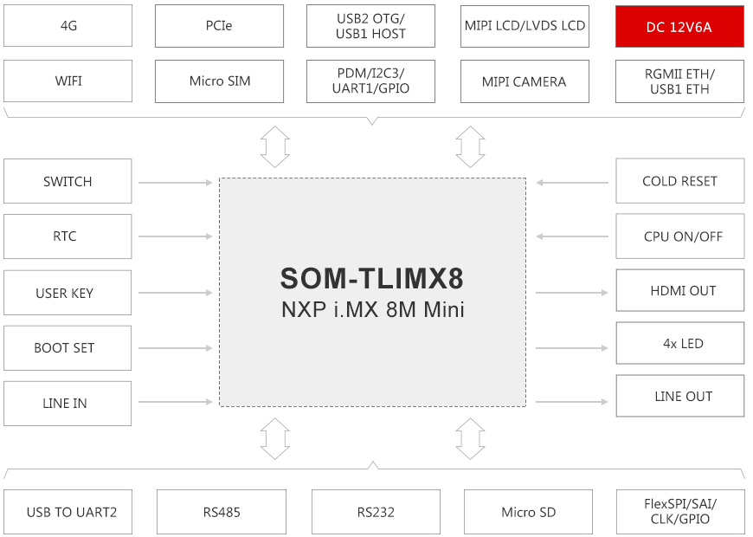Click the CPU ON/OFF box
Screen dimensions: 753x537
tap(679, 236)
